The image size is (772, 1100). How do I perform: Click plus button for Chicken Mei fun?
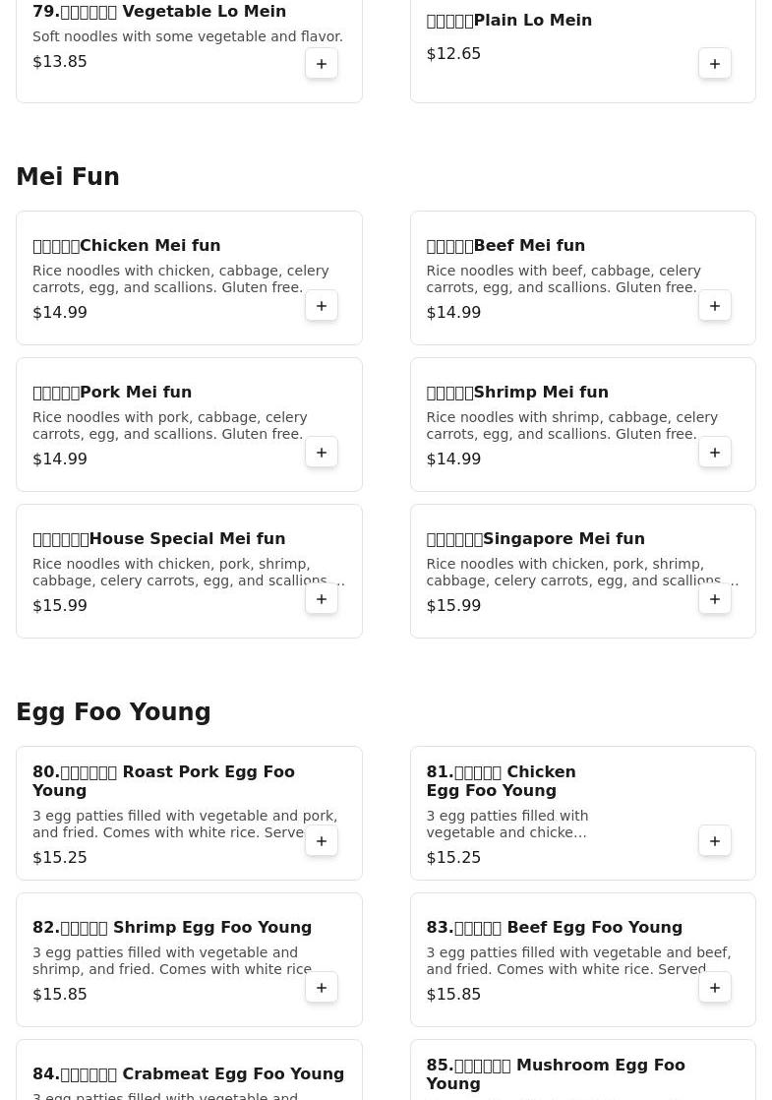coord(322,306)
